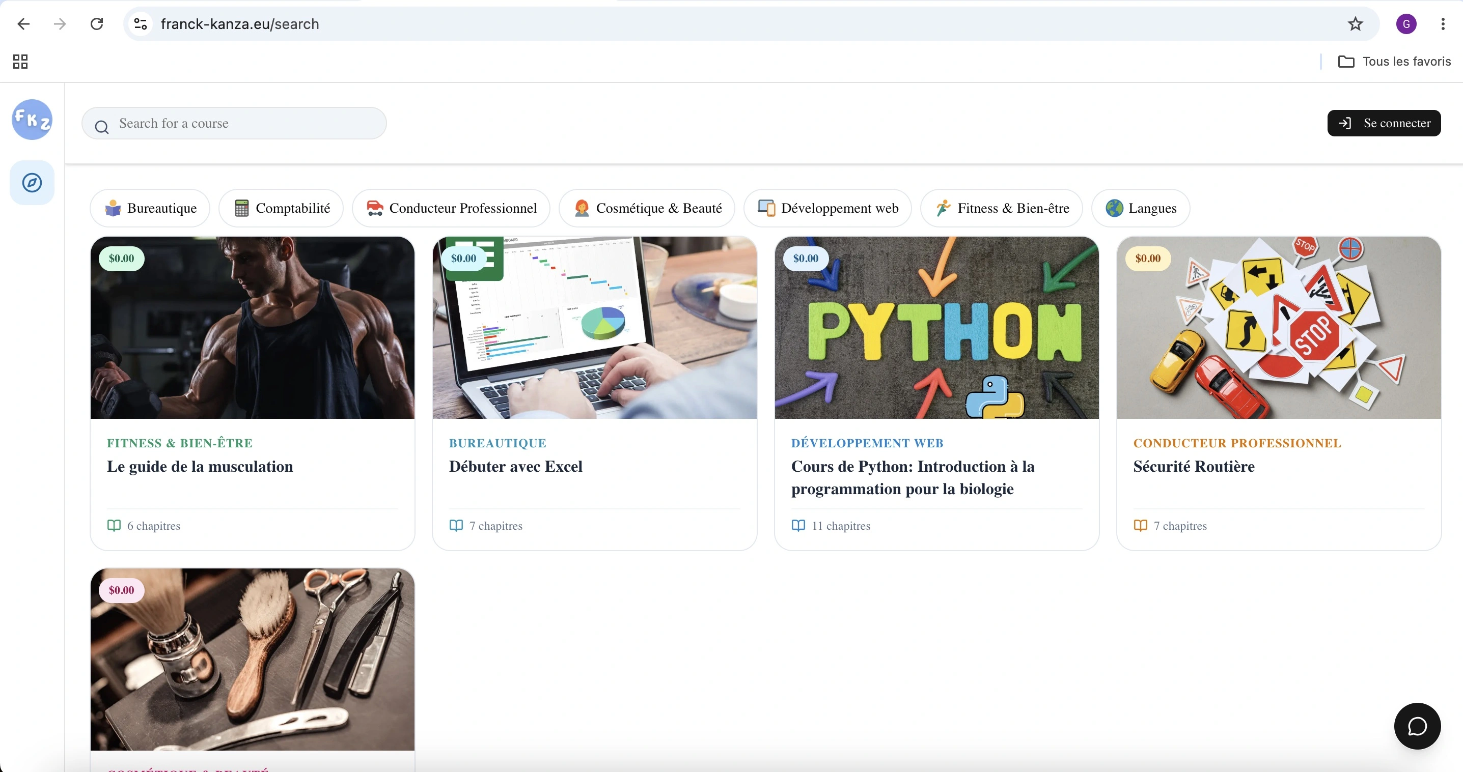The width and height of the screenshot is (1463, 772).
Task: Open Le guide de la musculation title
Action: pos(200,467)
